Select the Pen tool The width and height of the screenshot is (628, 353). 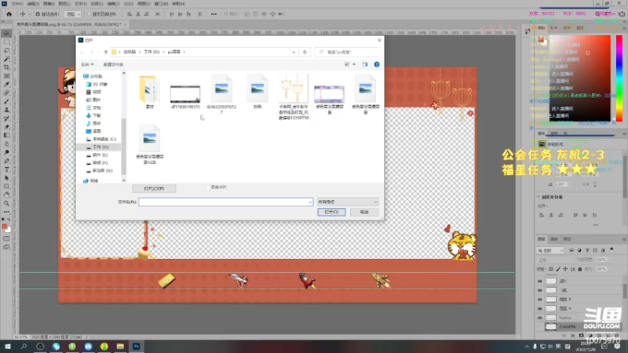(6, 161)
